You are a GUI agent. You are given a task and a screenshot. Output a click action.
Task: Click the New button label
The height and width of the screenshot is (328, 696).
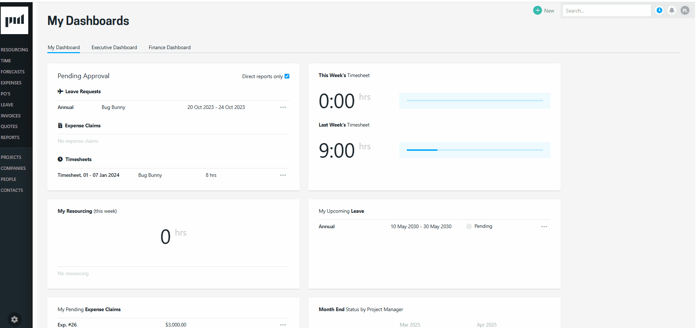(549, 11)
